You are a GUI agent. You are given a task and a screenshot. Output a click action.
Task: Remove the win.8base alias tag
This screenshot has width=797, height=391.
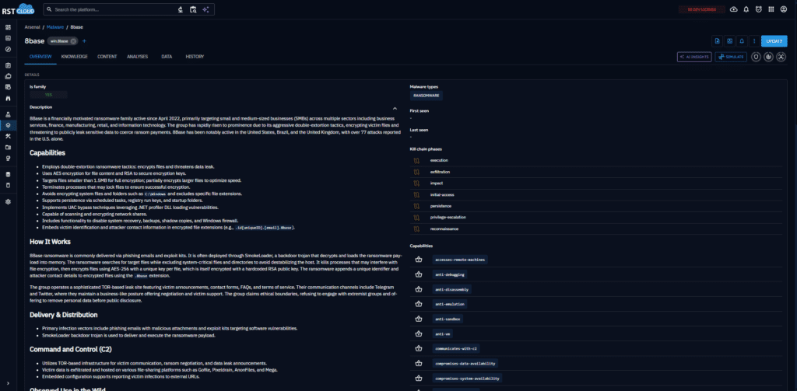[x=73, y=41]
